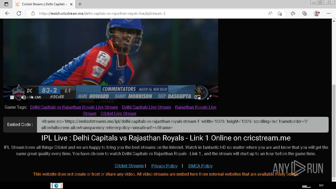Open the tab actions menu
336x189 pixels.
click(6, 4)
